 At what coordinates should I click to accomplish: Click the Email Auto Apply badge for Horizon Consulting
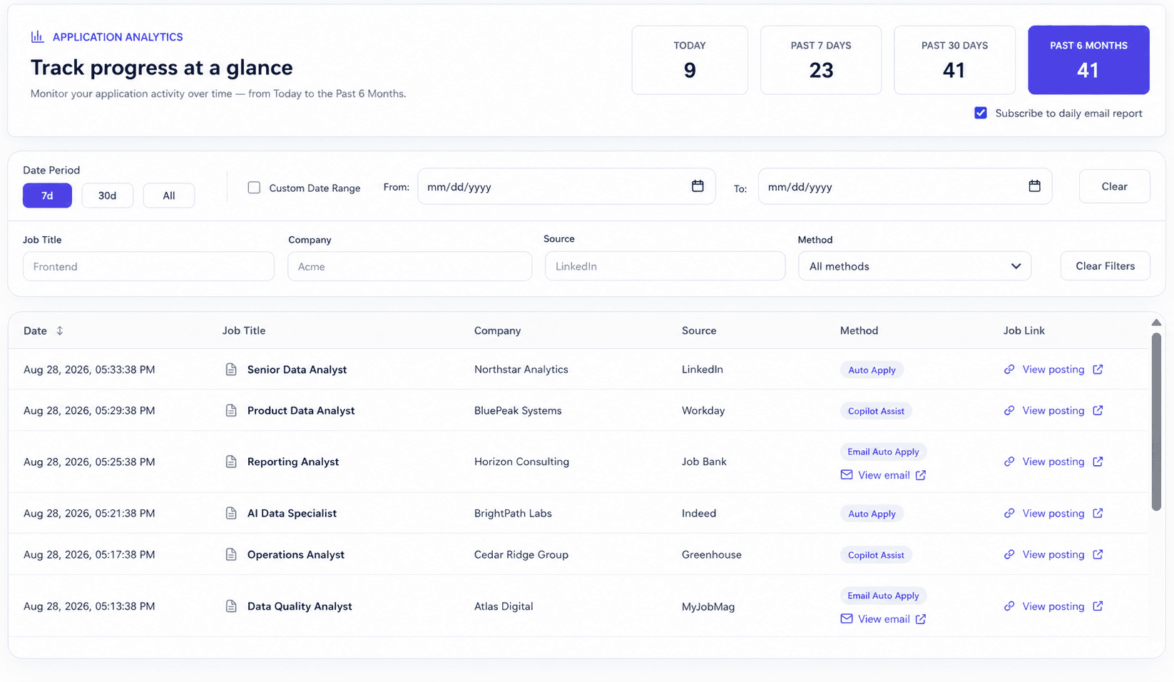pos(883,452)
